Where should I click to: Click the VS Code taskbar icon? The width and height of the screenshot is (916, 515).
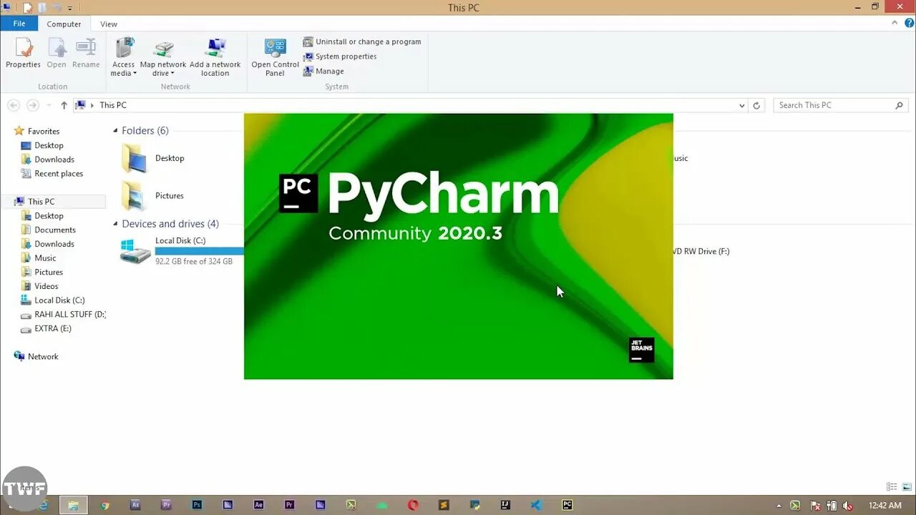(536, 505)
